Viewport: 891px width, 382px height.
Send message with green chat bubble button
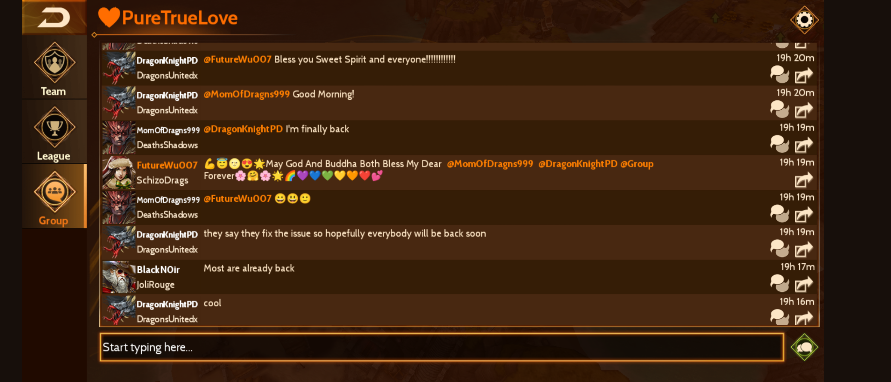[804, 347]
